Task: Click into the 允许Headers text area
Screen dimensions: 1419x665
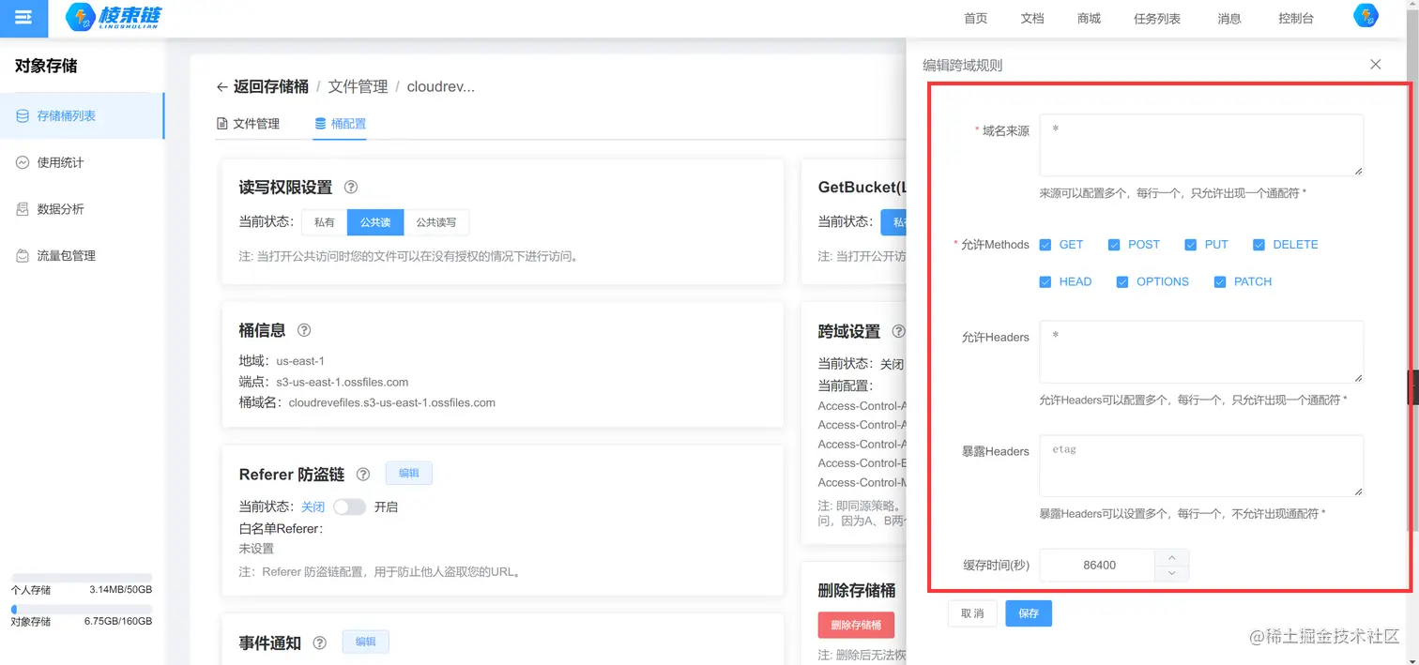Action: coord(1201,352)
